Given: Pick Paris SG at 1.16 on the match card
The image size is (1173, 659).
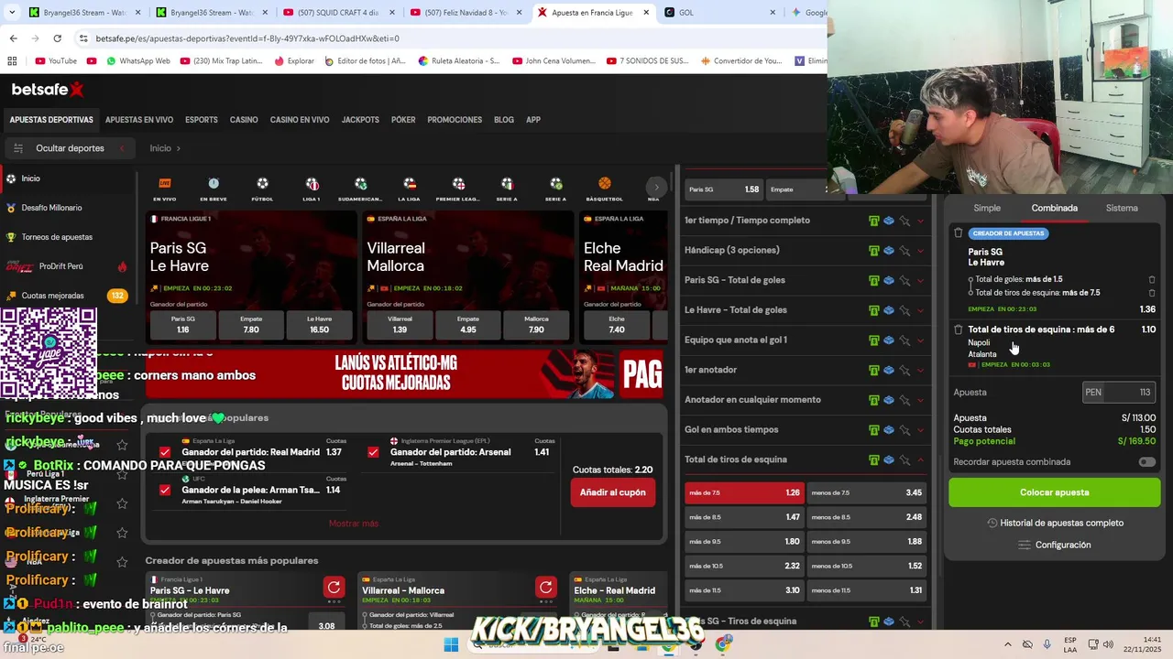Looking at the screenshot, I should [183, 324].
